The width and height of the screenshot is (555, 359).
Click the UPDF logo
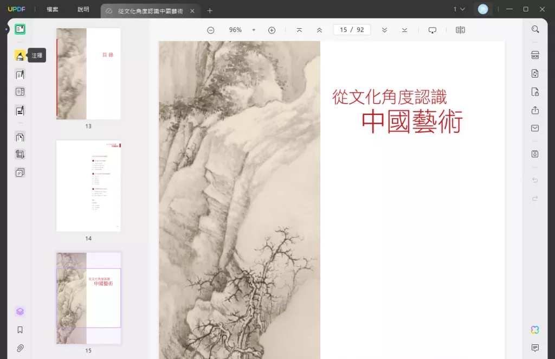17,9
